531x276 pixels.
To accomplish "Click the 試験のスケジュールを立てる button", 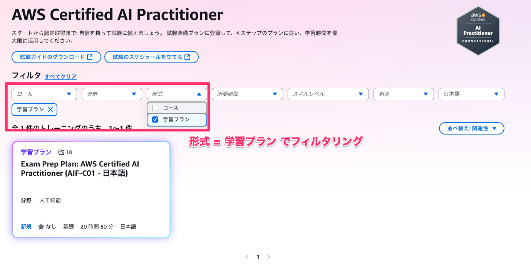I will tap(151, 57).
